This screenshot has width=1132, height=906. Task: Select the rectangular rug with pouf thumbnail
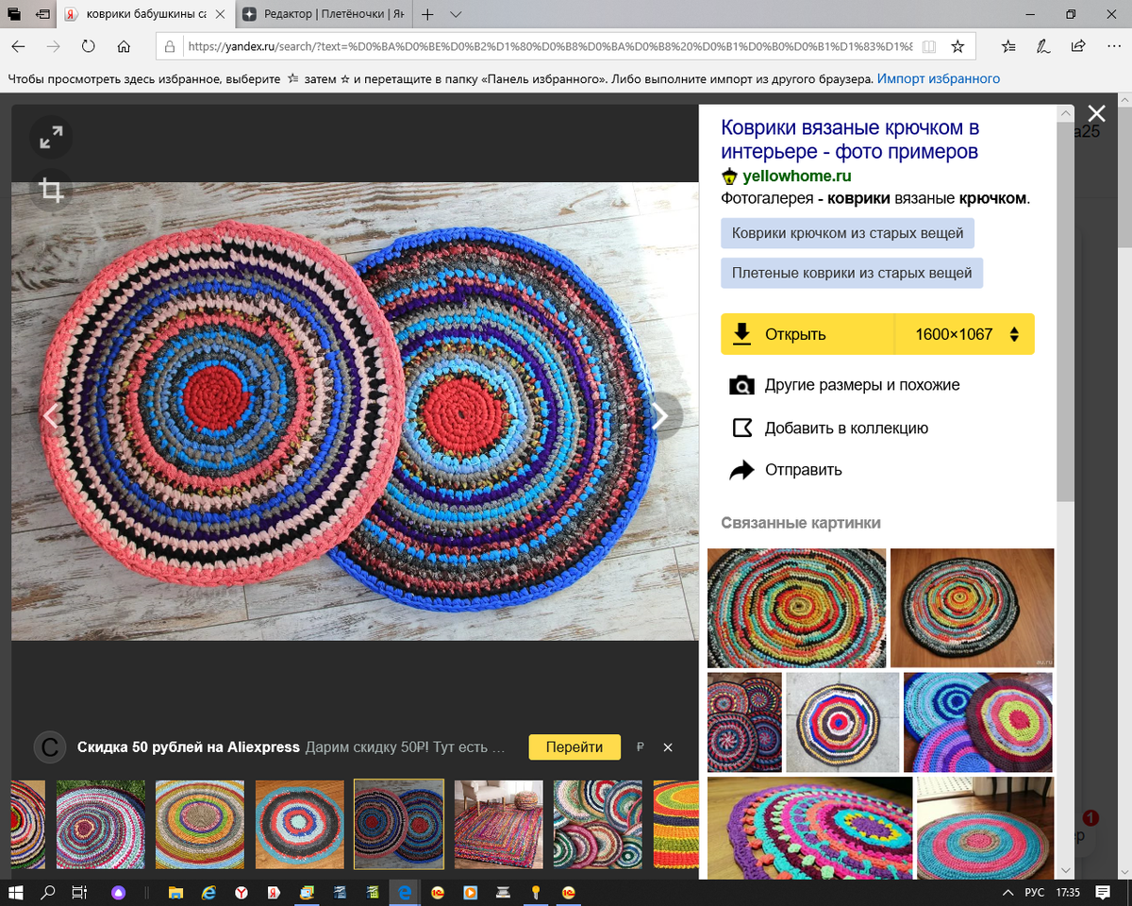point(499,824)
